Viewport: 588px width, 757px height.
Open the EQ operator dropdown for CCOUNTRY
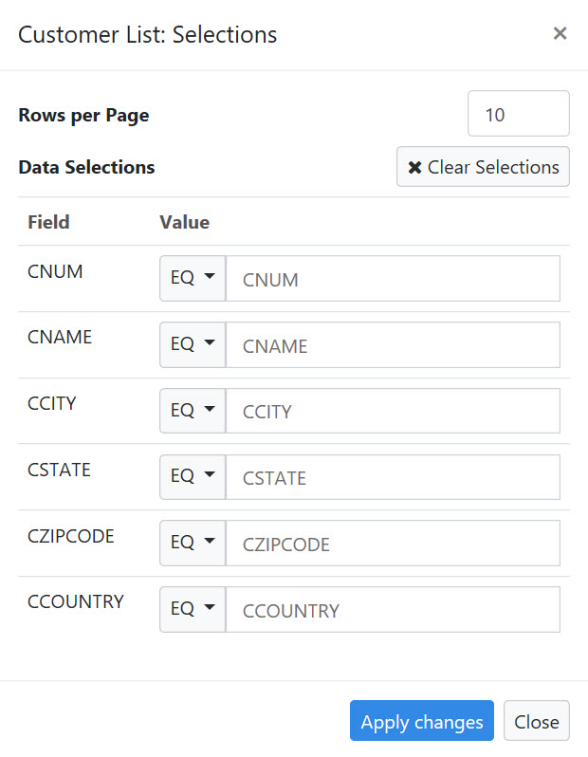tap(193, 609)
